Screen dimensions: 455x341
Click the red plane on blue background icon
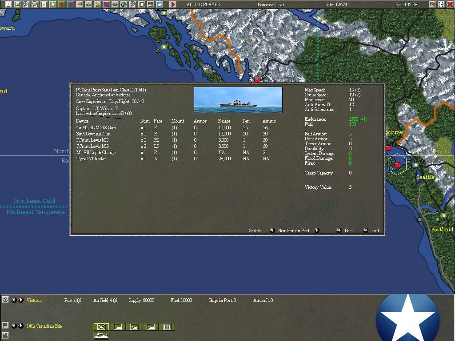[x=71, y=4]
